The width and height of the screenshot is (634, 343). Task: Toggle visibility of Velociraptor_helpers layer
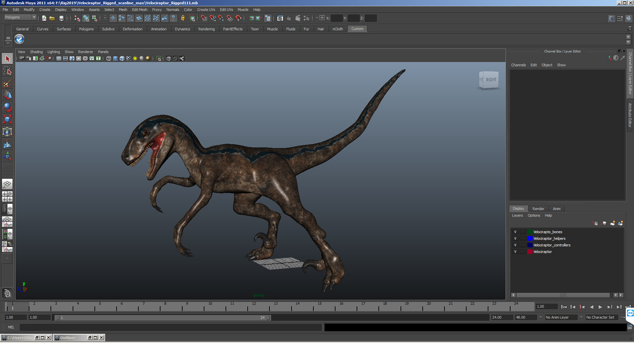tap(515, 238)
